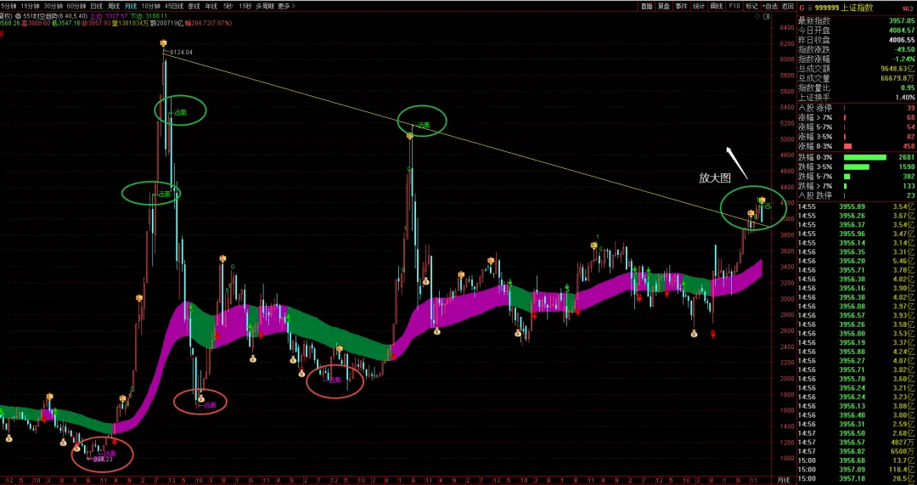
Task: Select the 年线 yearly tab
Action: pos(211,6)
